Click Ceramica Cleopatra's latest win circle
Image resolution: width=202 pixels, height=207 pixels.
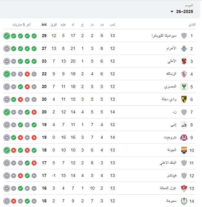click(7, 36)
